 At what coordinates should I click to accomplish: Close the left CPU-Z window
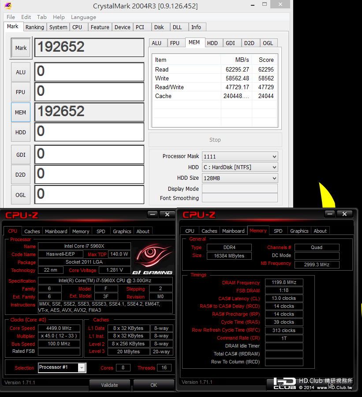167,215
